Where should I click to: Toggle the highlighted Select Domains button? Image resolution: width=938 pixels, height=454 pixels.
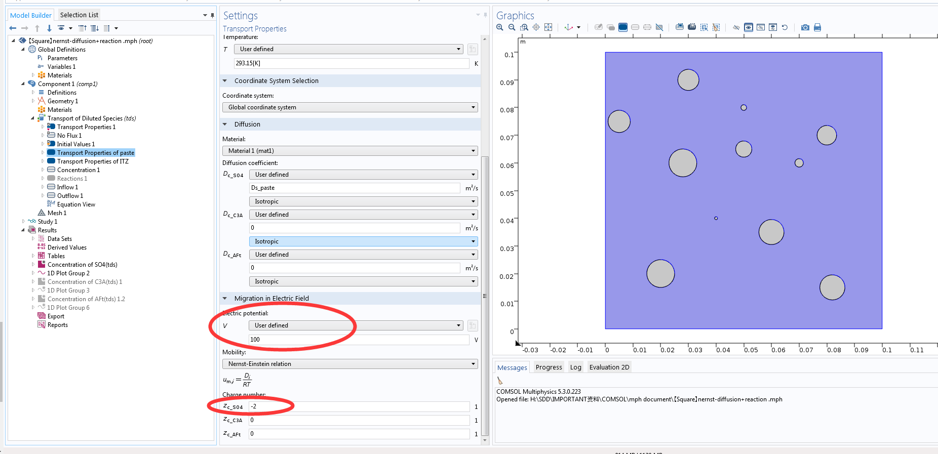pyautogui.click(x=623, y=27)
